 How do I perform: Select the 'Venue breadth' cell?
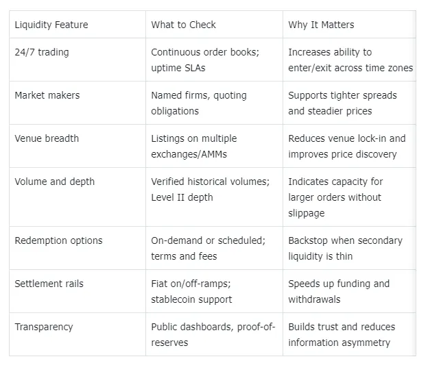47,138
